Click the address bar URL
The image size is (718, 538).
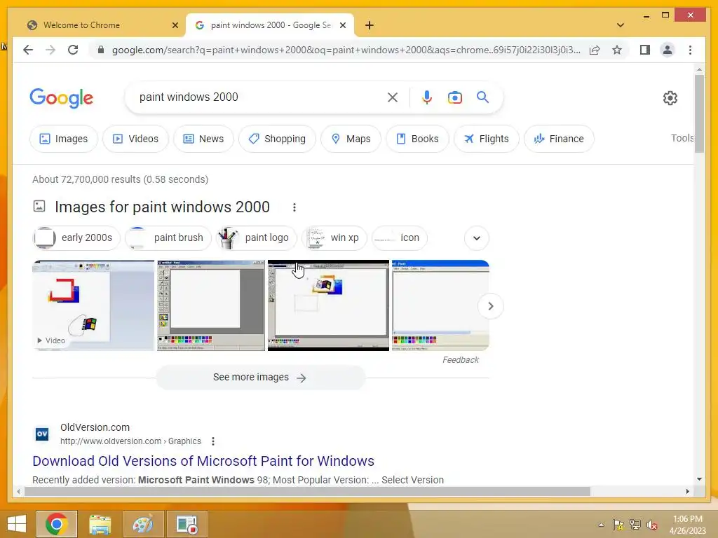pyautogui.click(x=346, y=50)
